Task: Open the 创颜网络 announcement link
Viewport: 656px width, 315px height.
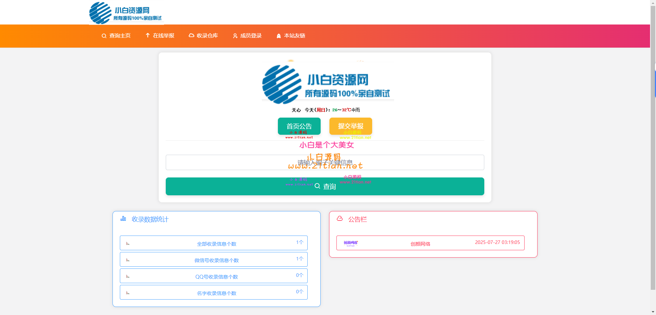Action: [x=420, y=244]
